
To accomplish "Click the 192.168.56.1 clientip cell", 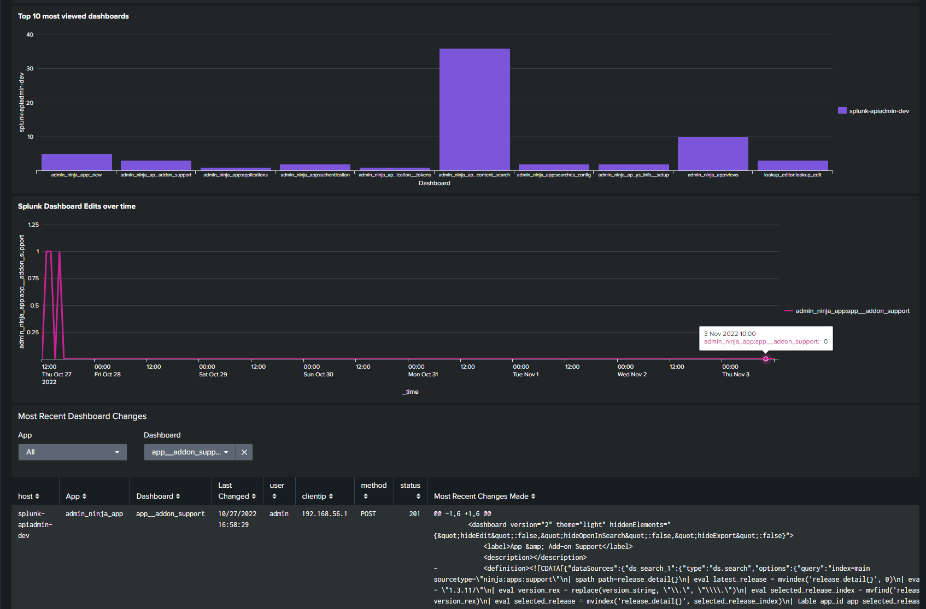I will pos(325,513).
